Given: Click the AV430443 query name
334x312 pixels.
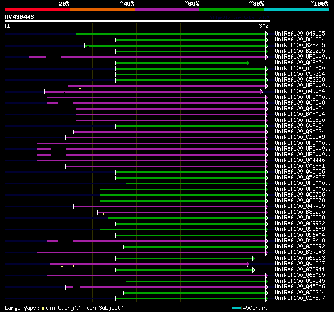Looking at the screenshot, I should (20, 17).
